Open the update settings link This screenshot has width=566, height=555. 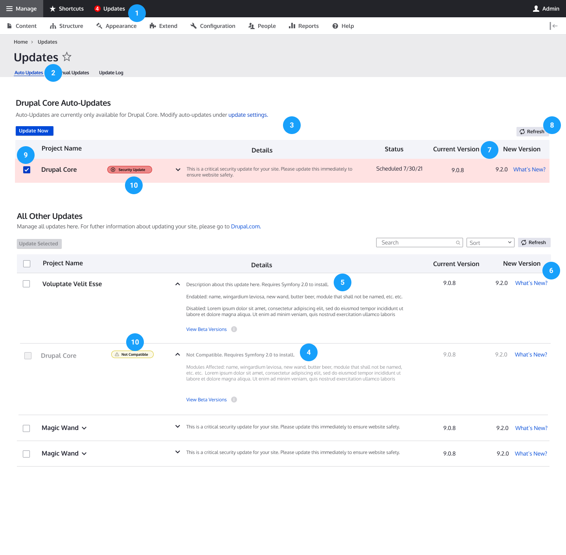click(248, 115)
